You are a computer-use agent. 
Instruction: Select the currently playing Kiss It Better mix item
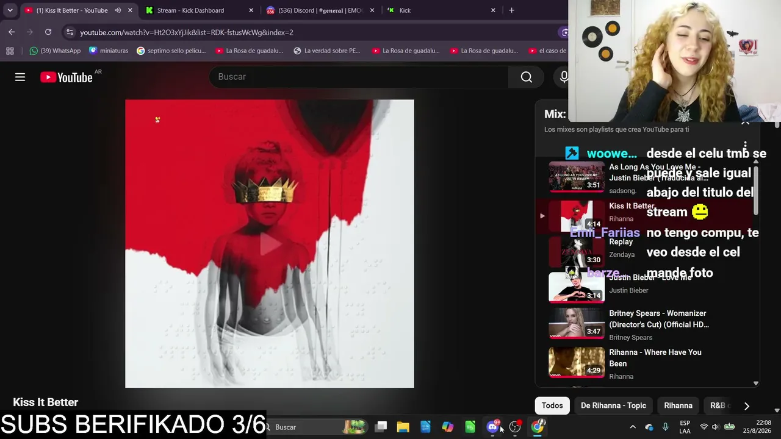pyautogui.click(x=647, y=216)
